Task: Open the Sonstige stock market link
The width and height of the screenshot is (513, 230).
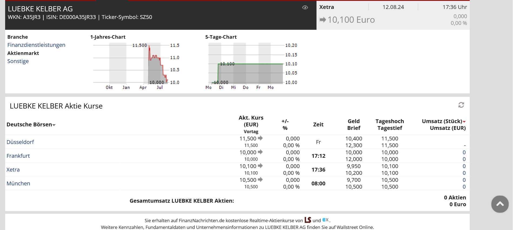Action: (x=18, y=61)
